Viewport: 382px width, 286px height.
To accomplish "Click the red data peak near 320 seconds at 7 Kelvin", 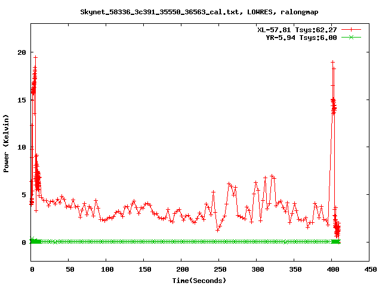I will [x=272, y=176].
